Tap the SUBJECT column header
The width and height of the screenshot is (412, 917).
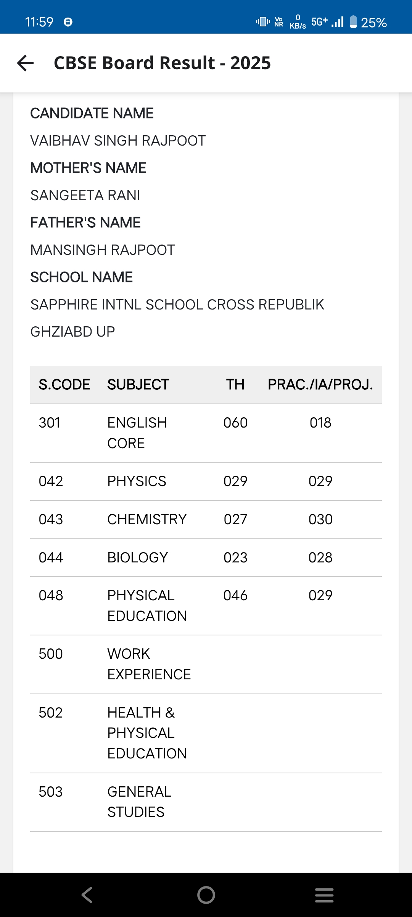click(138, 384)
